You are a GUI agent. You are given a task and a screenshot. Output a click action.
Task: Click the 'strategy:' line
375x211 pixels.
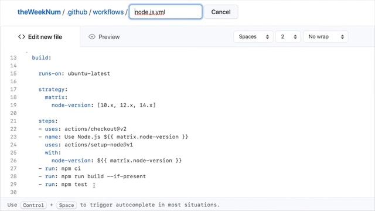(53, 89)
